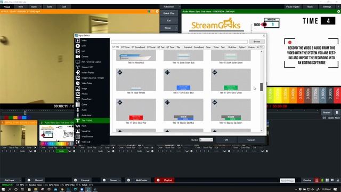
Task: Confirm with OK in Input Select
Action: [x=226, y=140]
